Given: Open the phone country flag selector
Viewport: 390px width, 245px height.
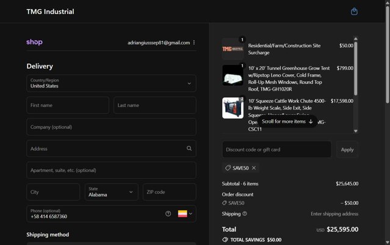Looking at the screenshot, I should point(186,213).
